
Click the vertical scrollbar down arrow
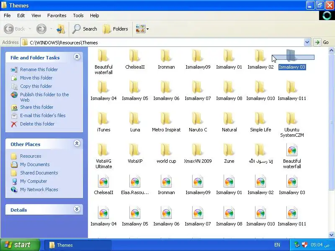[331, 235]
